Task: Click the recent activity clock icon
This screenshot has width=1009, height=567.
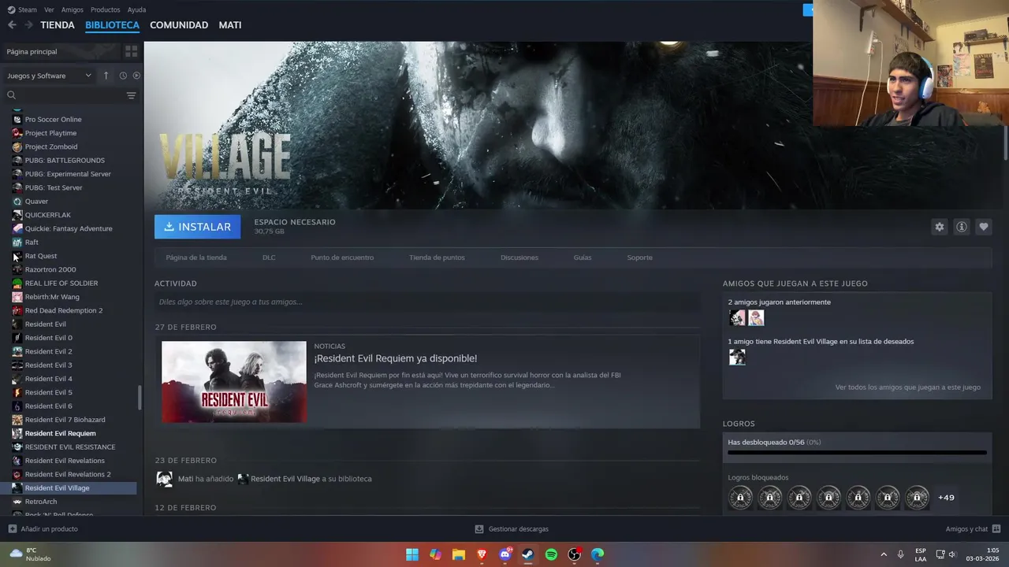Action: pyautogui.click(x=123, y=76)
